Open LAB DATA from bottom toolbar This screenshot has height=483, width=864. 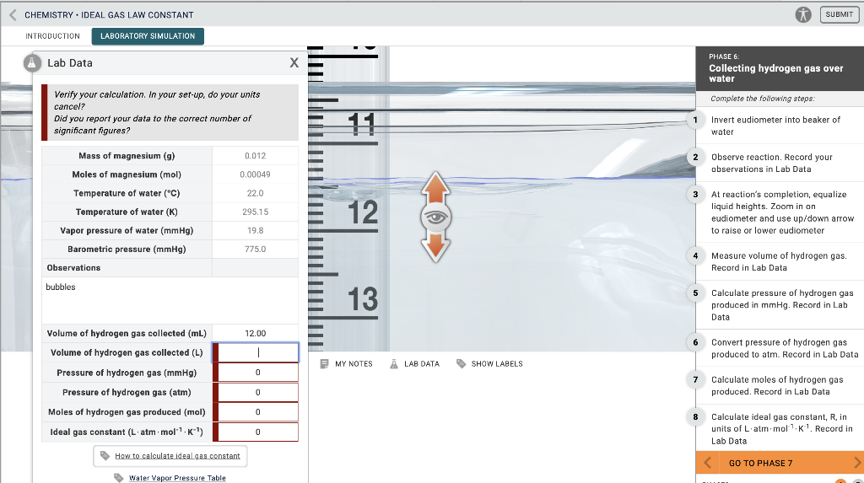tap(415, 364)
